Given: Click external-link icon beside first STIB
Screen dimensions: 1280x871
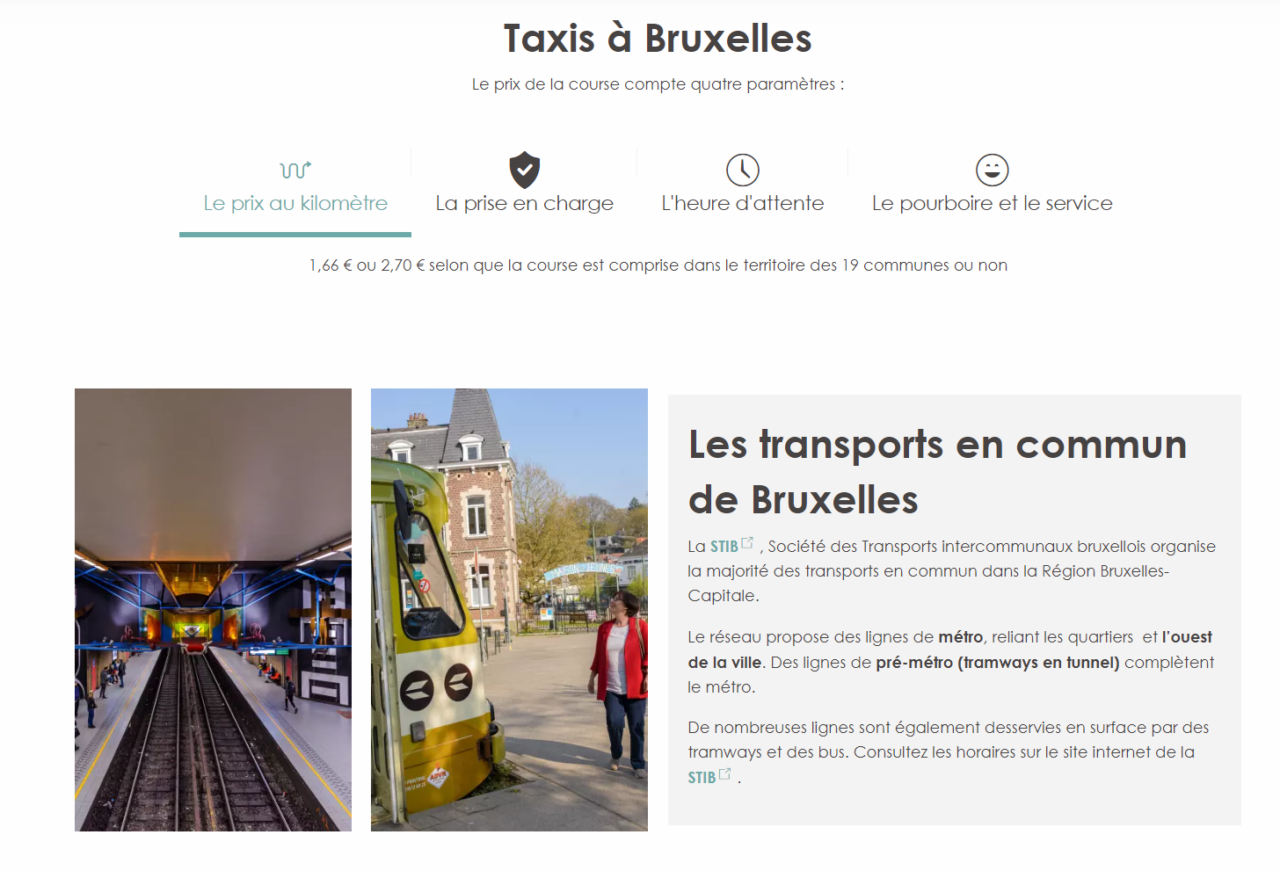Looking at the screenshot, I should pos(747,543).
